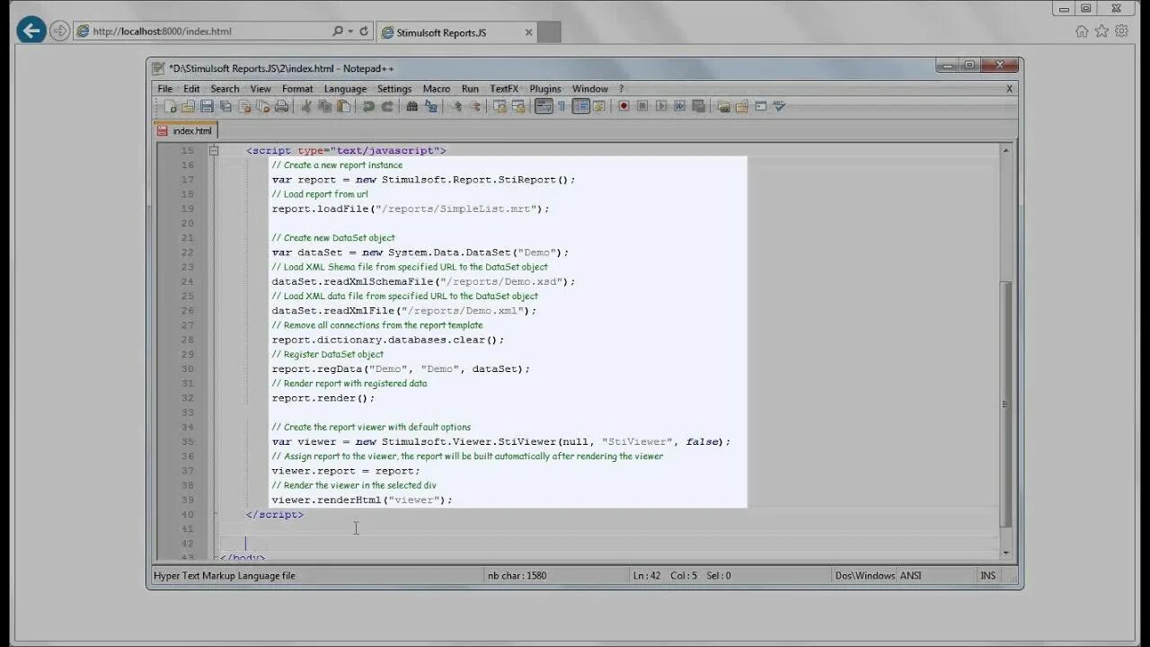Image resolution: width=1150 pixels, height=647 pixels.
Task: Open the ? help menu
Action: (x=621, y=89)
